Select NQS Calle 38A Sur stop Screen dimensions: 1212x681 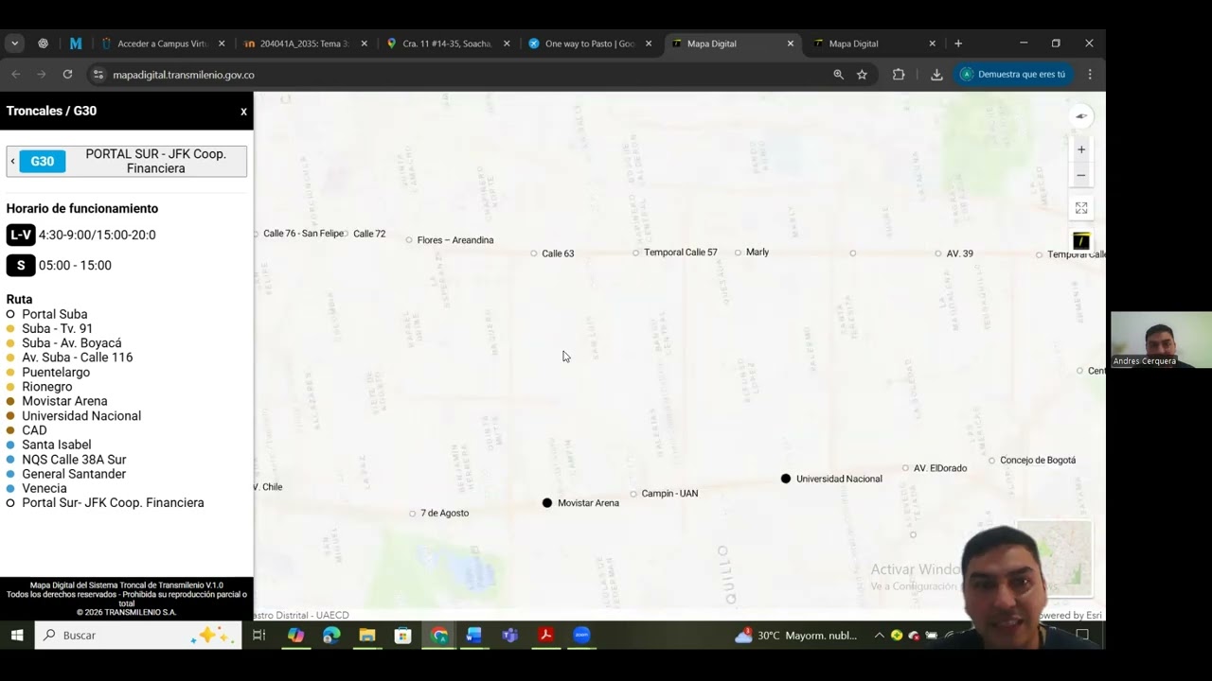74,460
